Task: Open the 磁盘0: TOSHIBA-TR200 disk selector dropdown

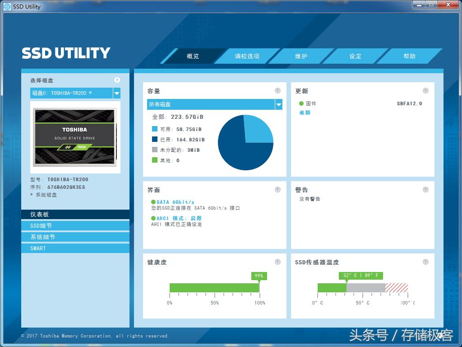Action: tap(70, 94)
